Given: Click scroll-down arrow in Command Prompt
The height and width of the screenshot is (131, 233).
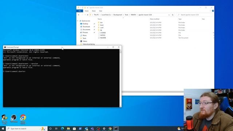Looking at the screenshot, I should [x=121, y=106].
